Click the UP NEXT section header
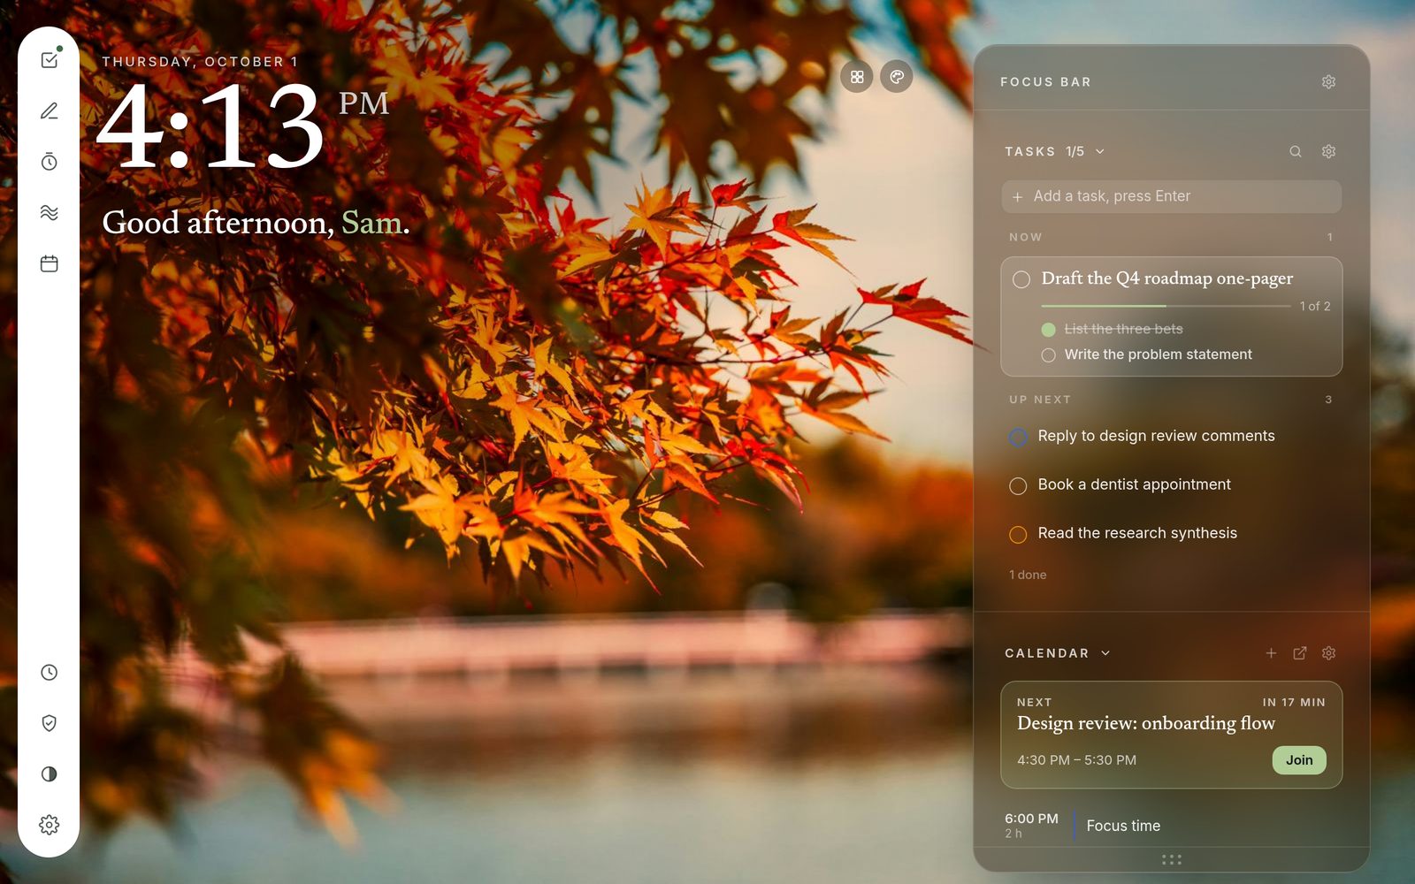 pos(1040,400)
